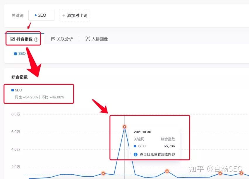Select the SEO keyword radio chip
The height and width of the screenshot is (179, 249).
click(41, 15)
